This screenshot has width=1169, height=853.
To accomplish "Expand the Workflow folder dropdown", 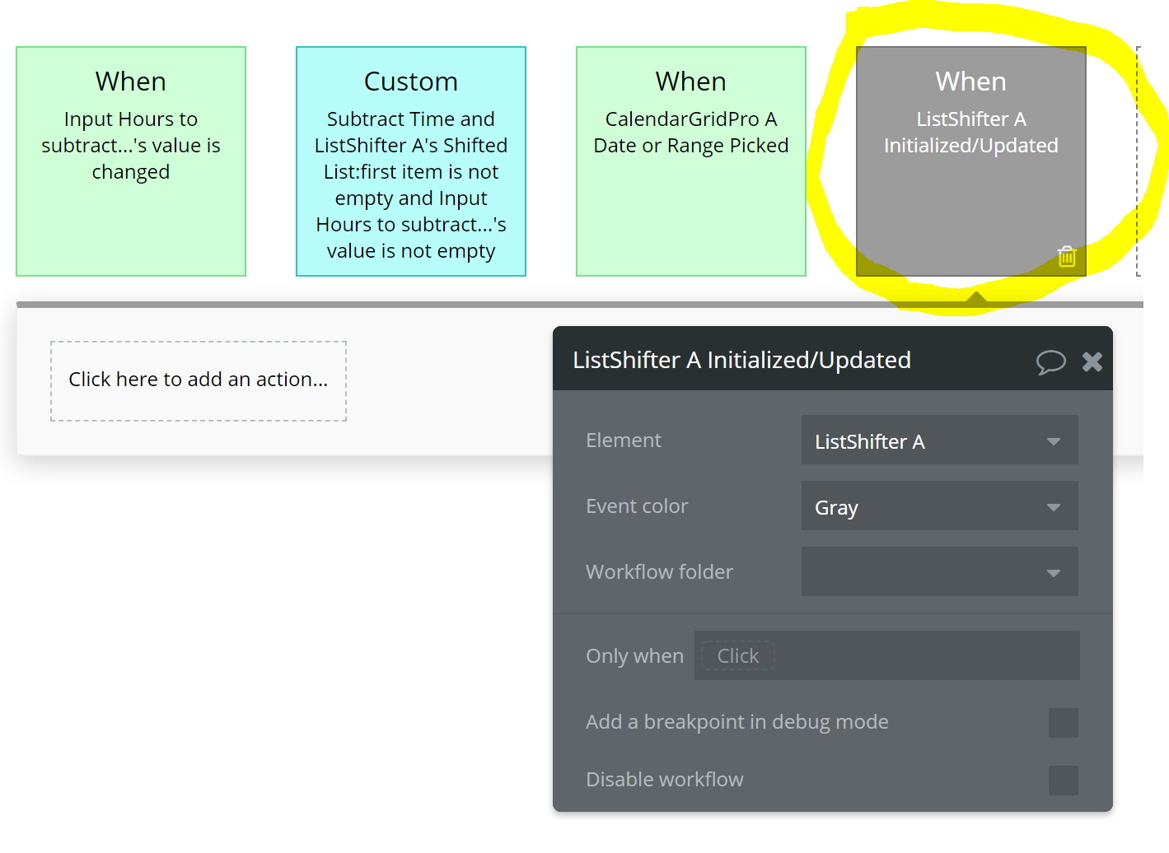I will [x=939, y=571].
